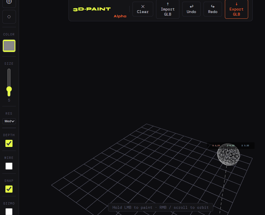Click the Redo arrow icon
The width and height of the screenshot is (265, 215).
pos(213,7)
